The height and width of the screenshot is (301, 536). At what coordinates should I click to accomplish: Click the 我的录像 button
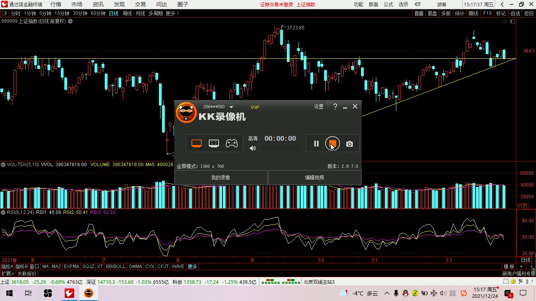coord(221,178)
